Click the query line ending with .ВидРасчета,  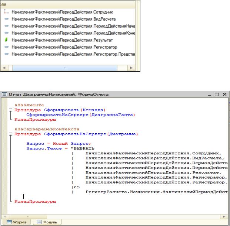pos(155,158)
